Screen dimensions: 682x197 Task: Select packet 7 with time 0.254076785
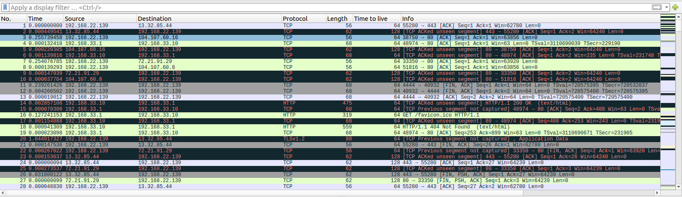[330, 61]
